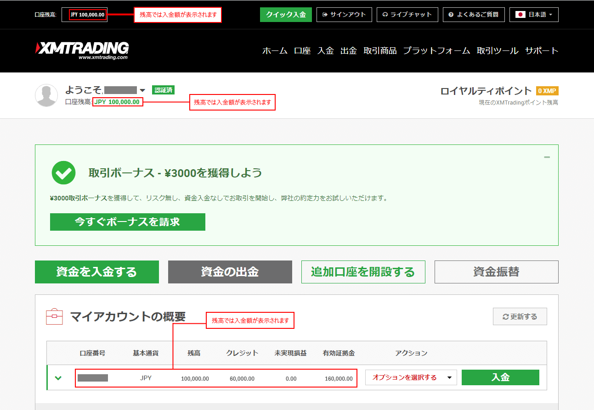Click the Quick Deposit button
This screenshot has width=594, height=410.
click(x=285, y=15)
